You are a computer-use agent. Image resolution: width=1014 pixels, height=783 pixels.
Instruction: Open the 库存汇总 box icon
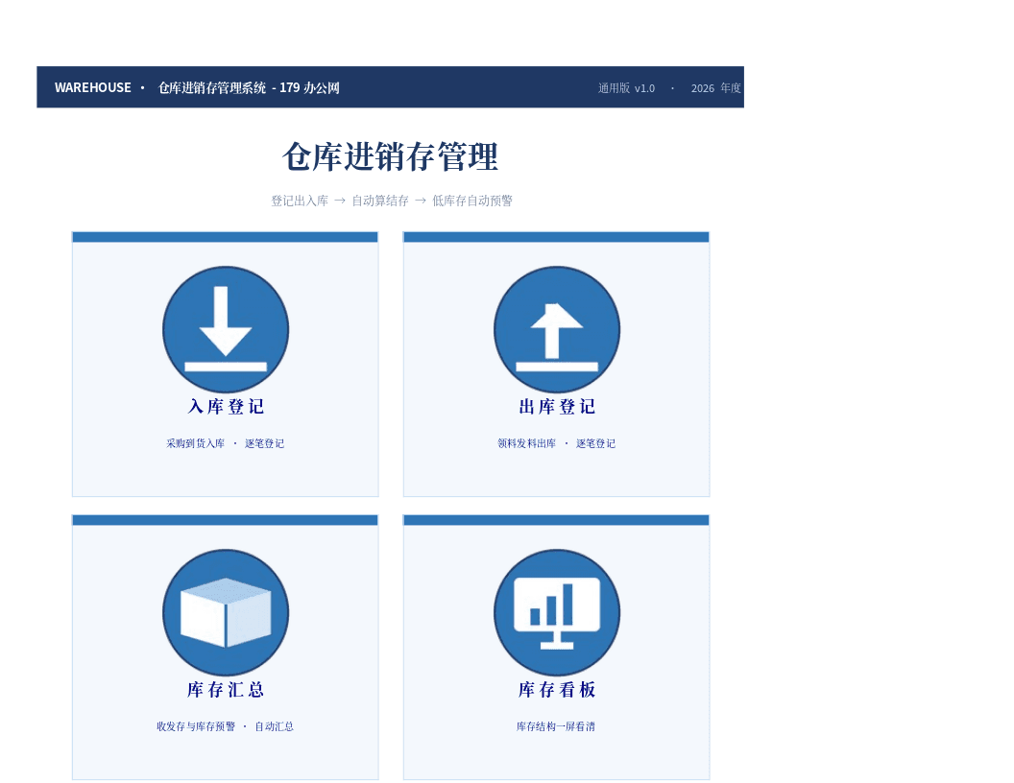pos(226,612)
